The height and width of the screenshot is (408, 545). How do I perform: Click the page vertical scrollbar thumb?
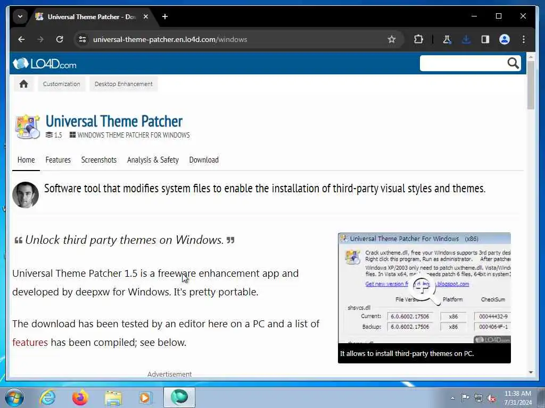(x=531, y=86)
